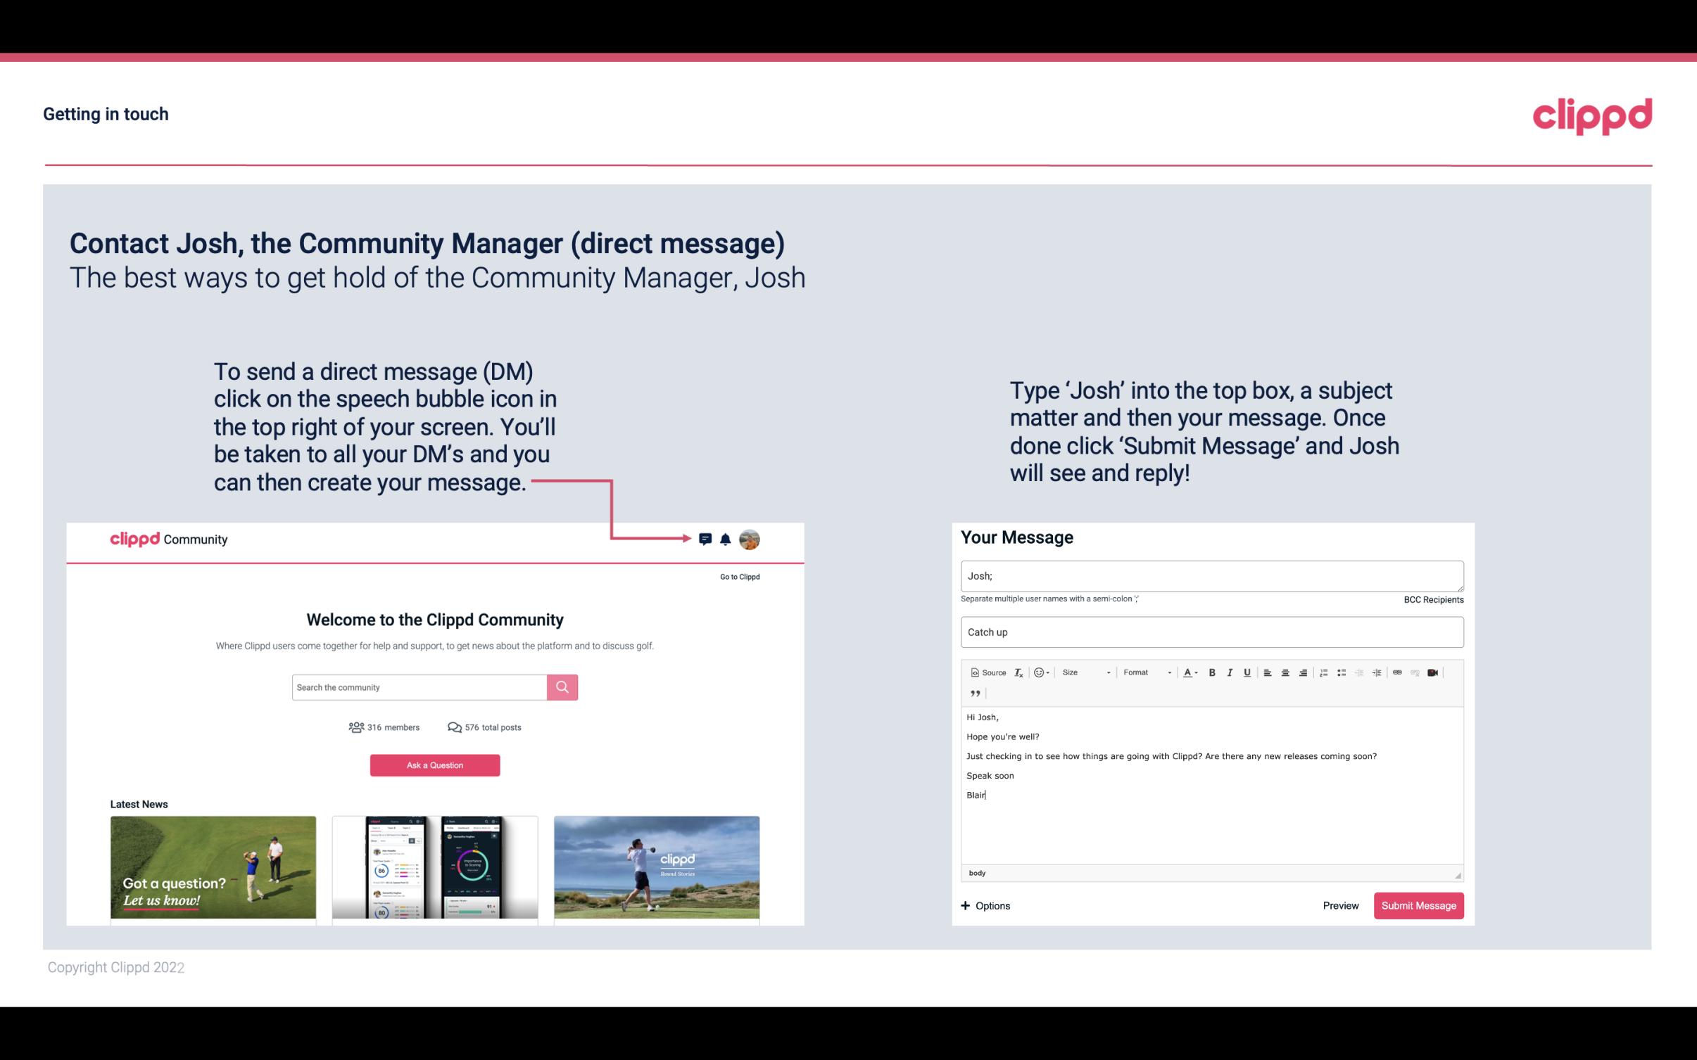This screenshot has height=1060, width=1697.
Task: Click the BCC Recipients toggle link
Action: coord(1431,599)
